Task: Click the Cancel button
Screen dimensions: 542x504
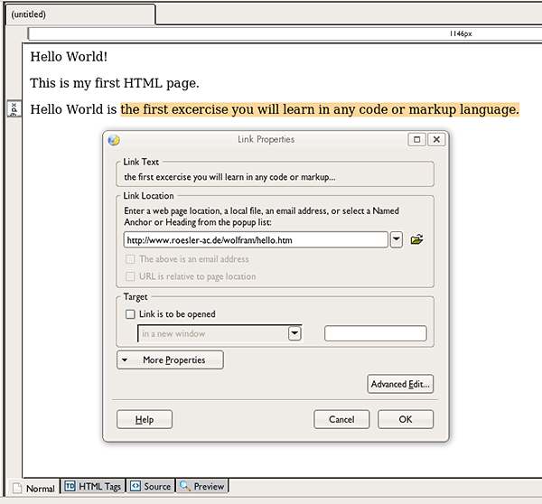Action: pos(341,419)
